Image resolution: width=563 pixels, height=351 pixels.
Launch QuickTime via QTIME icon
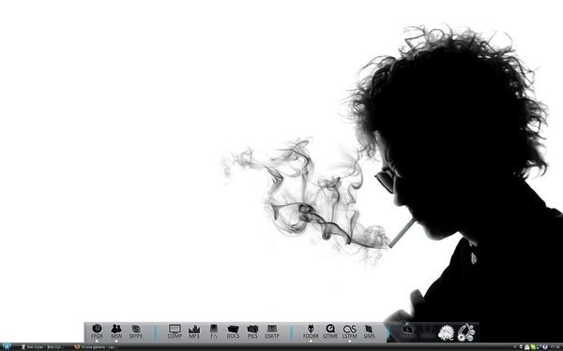click(x=330, y=331)
